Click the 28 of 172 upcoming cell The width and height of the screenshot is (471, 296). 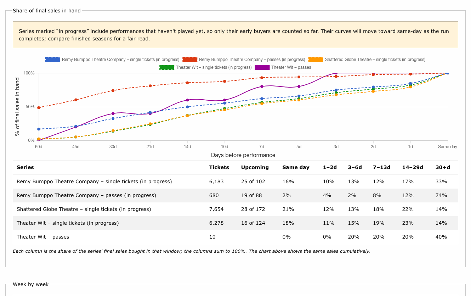tap(253, 209)
